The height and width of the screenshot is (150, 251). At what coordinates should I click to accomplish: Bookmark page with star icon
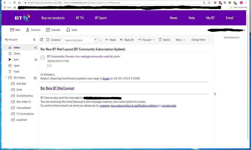click(209, 2)
